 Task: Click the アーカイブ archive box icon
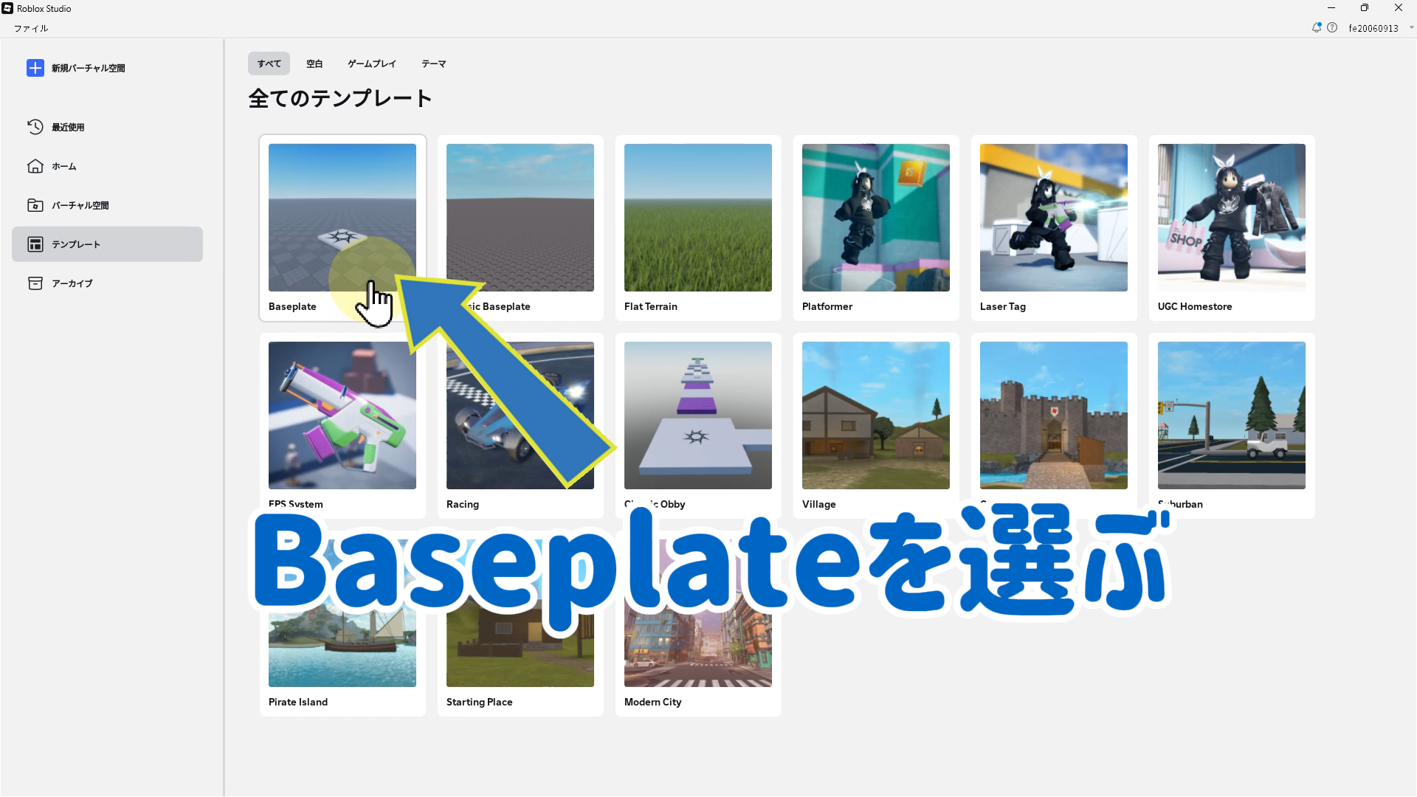tap(35, 283)
